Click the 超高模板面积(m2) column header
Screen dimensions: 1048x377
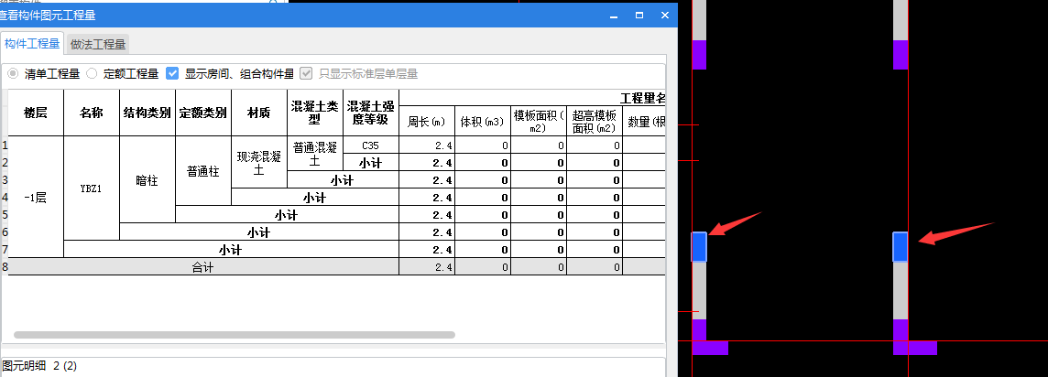tap(595, 121)
